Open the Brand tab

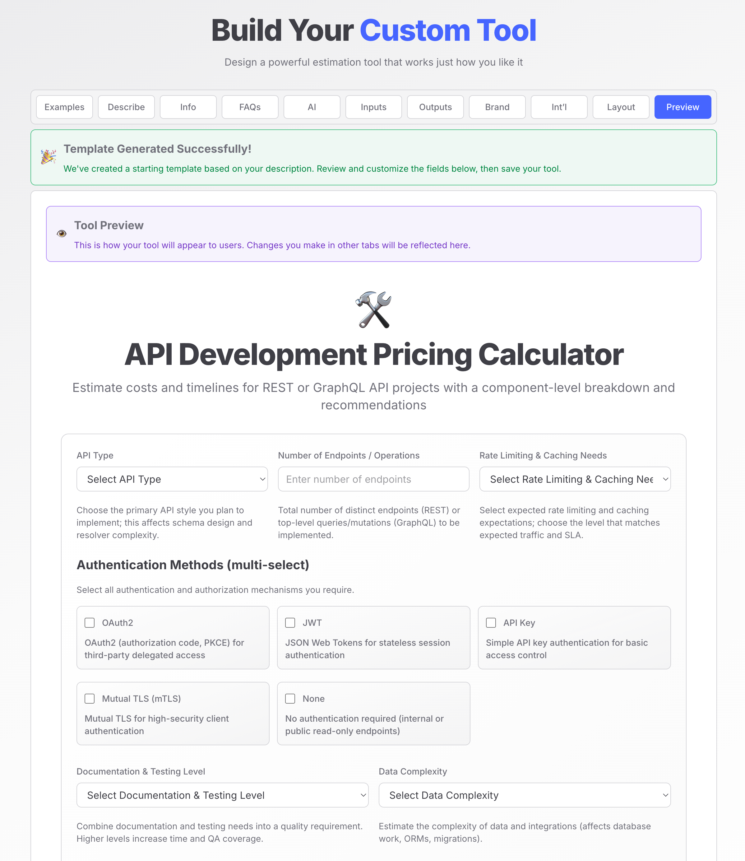(497, 107)
